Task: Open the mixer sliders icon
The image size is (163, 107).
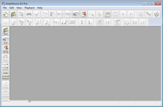Action: pyautogui.click(x=140, y=14)
